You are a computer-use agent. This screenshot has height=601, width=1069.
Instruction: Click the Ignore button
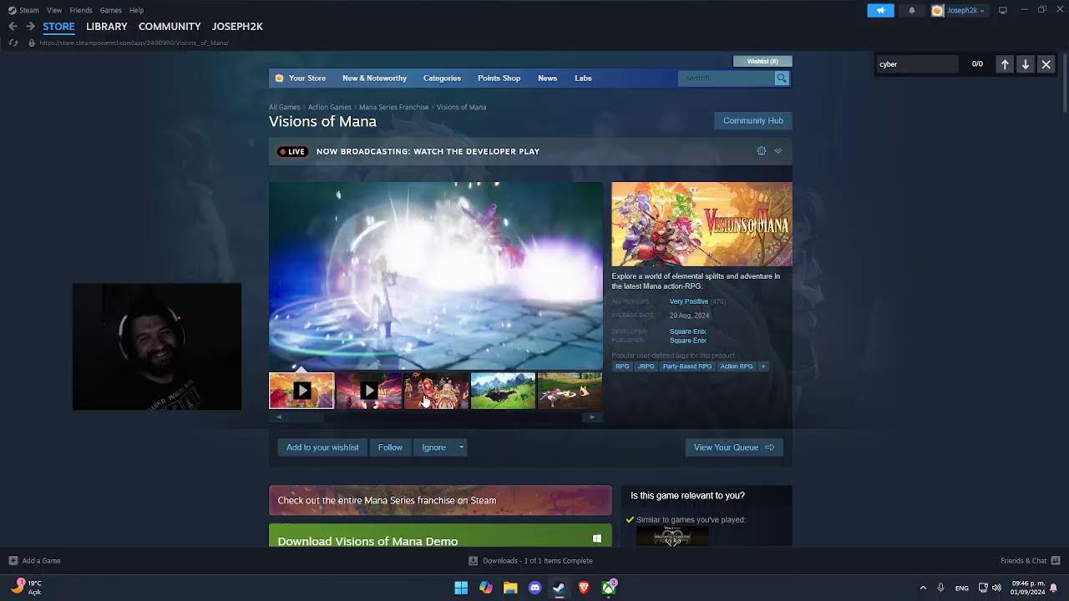[433, 447]
